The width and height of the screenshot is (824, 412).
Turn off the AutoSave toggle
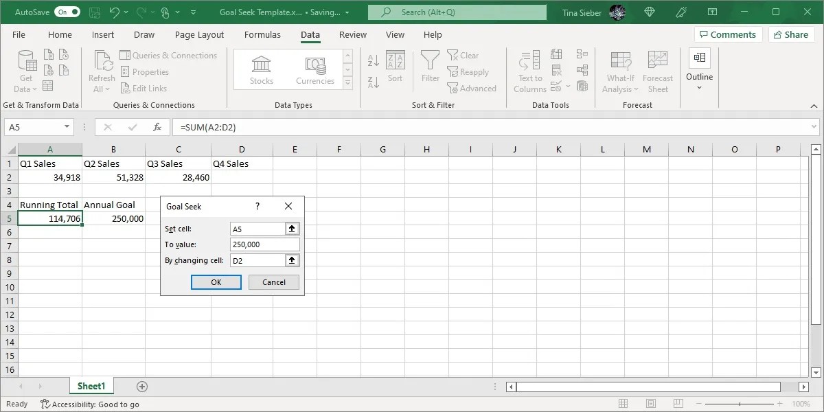[67, 12]
